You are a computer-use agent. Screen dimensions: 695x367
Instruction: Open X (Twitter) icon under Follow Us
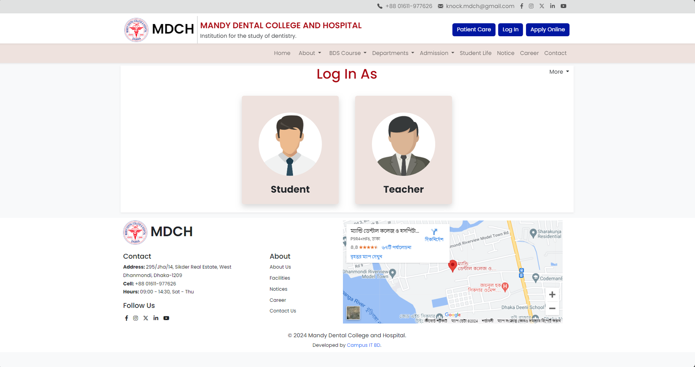pyautogui.click(x=146, y=318)
